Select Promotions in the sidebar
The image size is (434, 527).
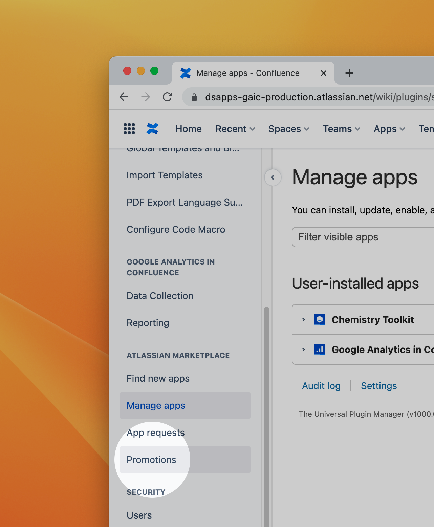pyautogui.click(x=151, y=460)
